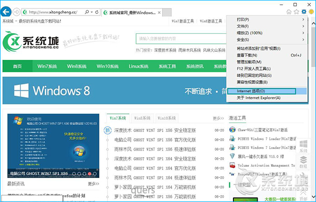This screenshot has height=202, width=316.
Task: Refresh the page with the reload icon
Action: coord(97,12)
